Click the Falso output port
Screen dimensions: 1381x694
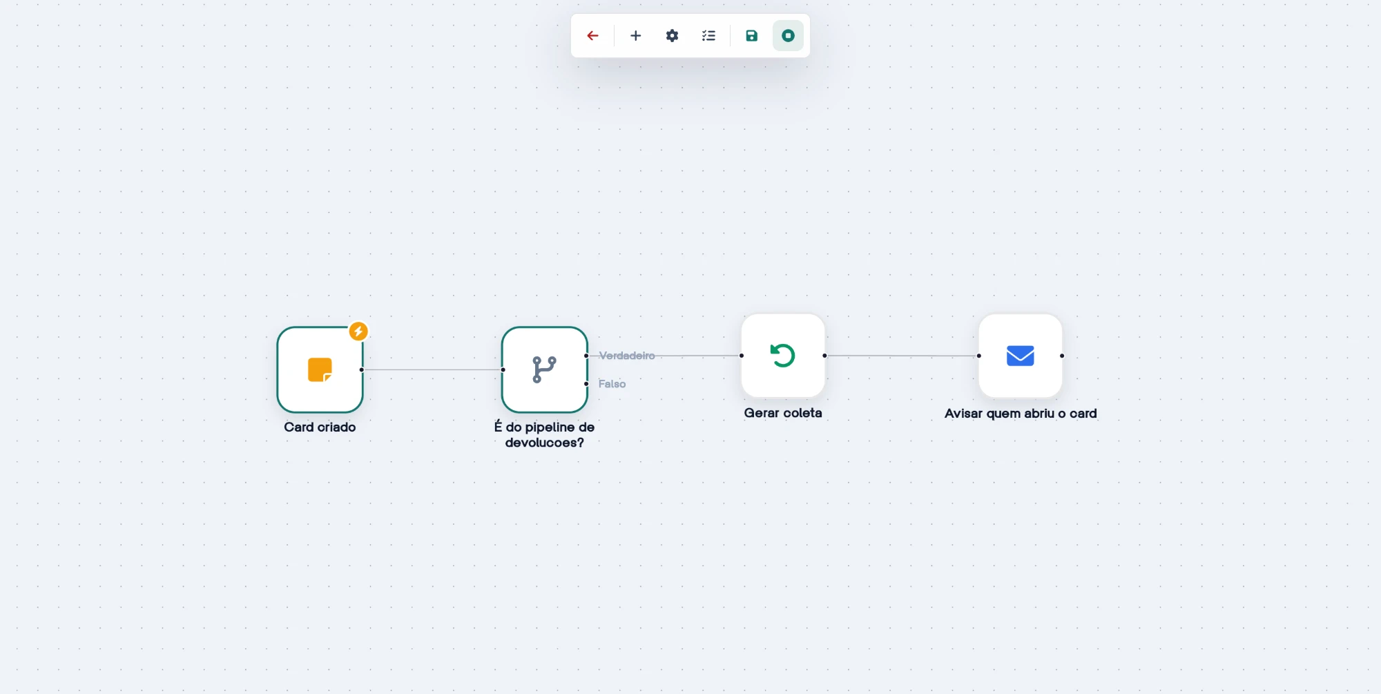(x=586, y=384)
